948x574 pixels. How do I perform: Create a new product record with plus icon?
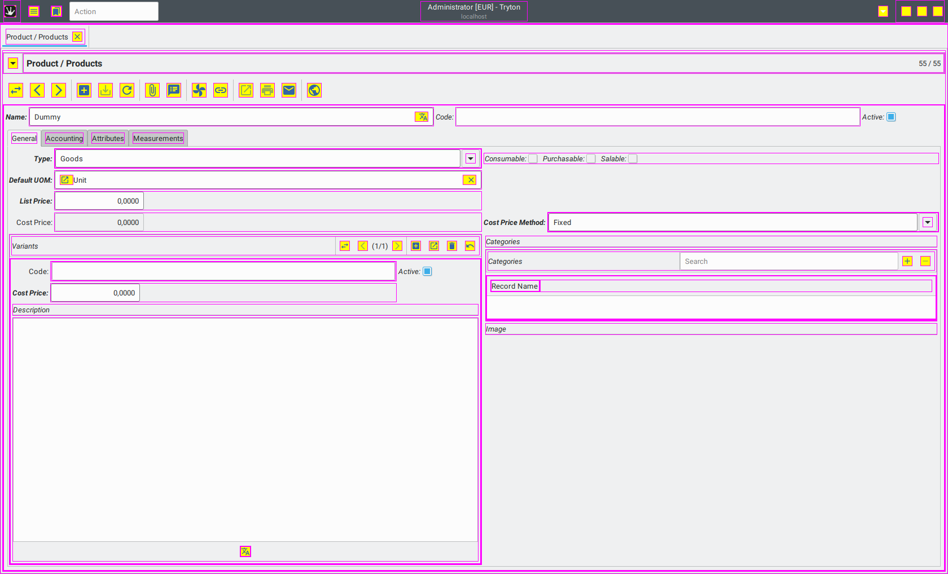(x=84, y=90)
